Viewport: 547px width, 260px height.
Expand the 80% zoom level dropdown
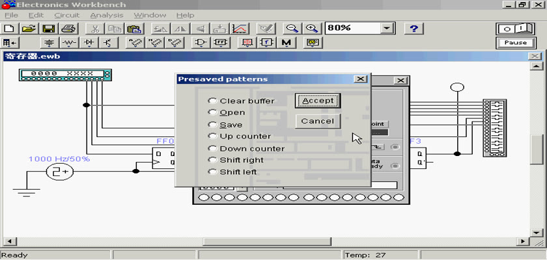point(388,29)
